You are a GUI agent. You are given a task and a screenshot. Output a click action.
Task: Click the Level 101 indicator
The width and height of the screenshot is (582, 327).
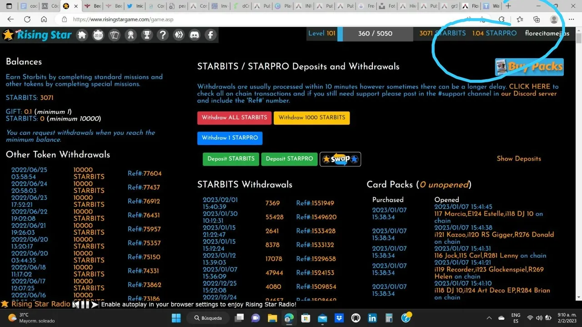(x=321, y=34)
